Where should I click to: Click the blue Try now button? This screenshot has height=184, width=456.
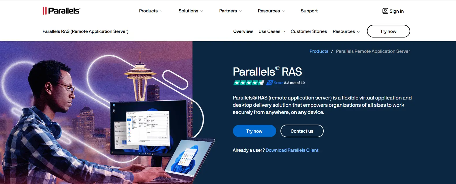click(x=254, y=131)
